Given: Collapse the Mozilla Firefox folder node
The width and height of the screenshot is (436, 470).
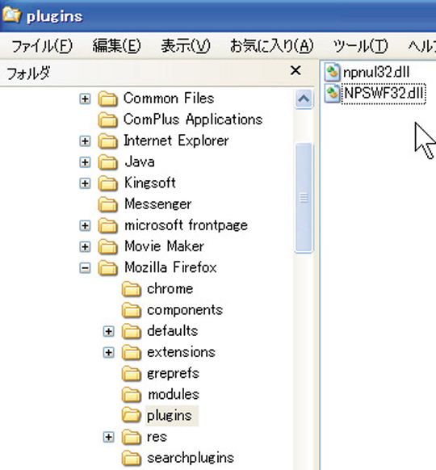Looking at the screenshot, I should [x=85, y=267].
